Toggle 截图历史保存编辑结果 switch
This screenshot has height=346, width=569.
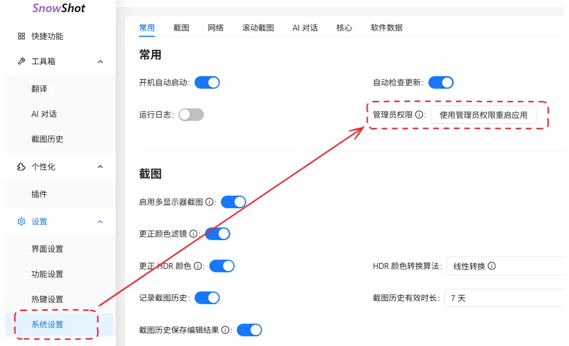point(249,330)
